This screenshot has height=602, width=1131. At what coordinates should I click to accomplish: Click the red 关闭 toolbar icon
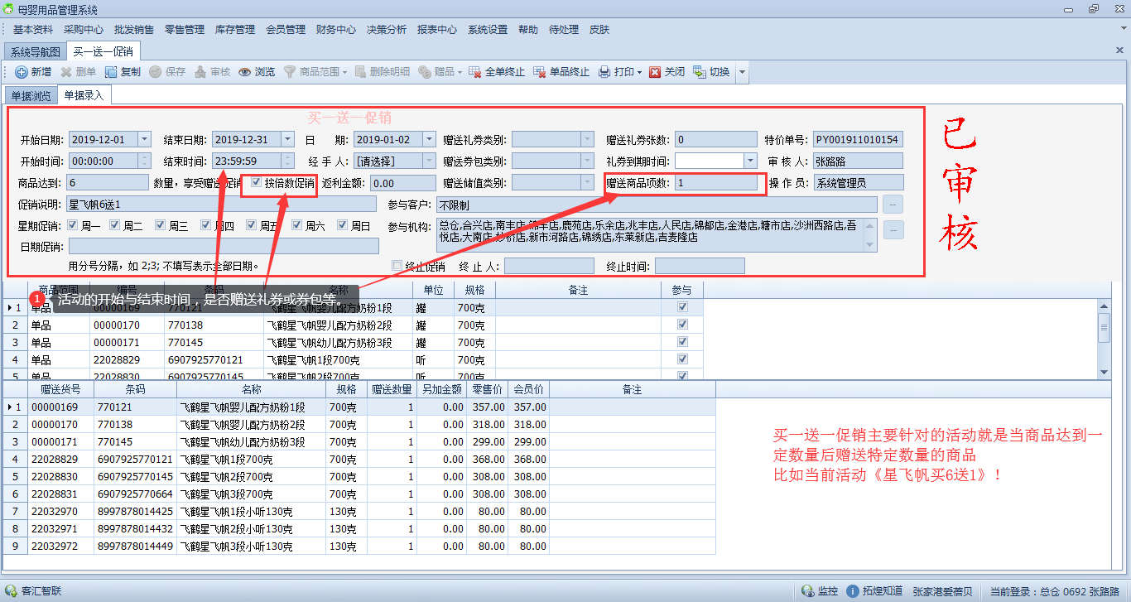655,72
